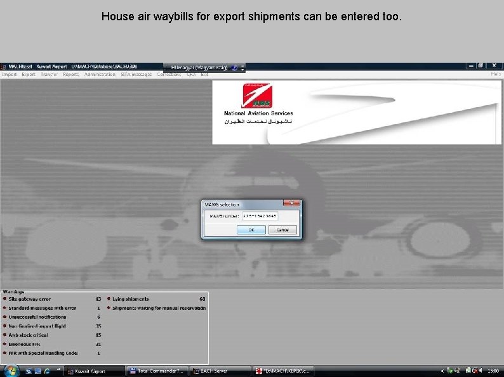Open the CRA menu
Screen dimensions: 504x377
pyautogui.click(x=191, y=74)
